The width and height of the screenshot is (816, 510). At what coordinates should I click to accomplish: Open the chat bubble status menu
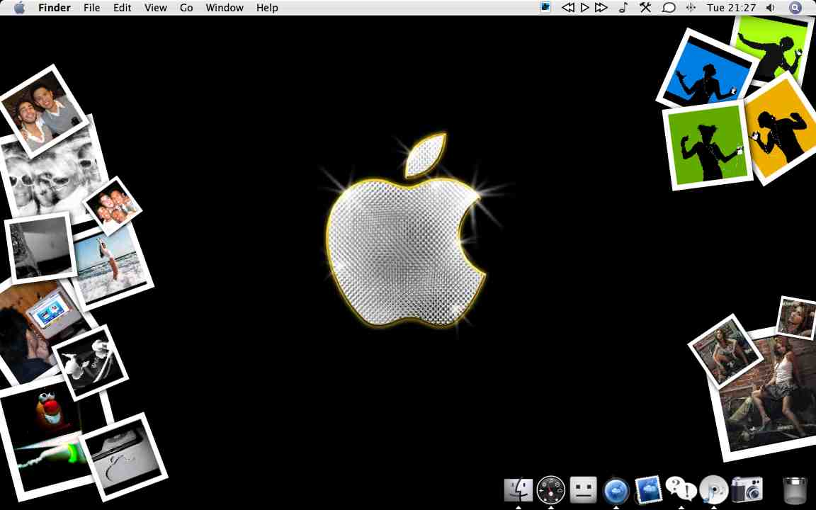[x=669, y=8]
